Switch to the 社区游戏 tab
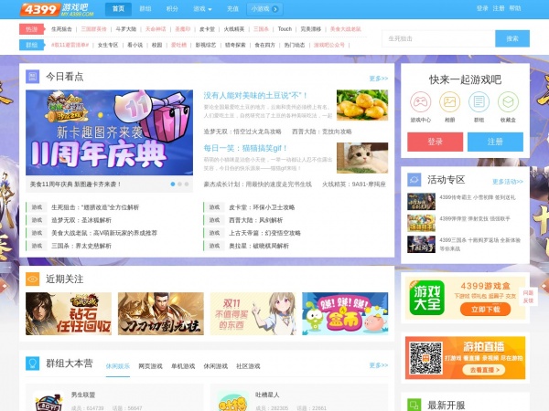549x411 pixels. pyautogui.click(x=248, y=366)
